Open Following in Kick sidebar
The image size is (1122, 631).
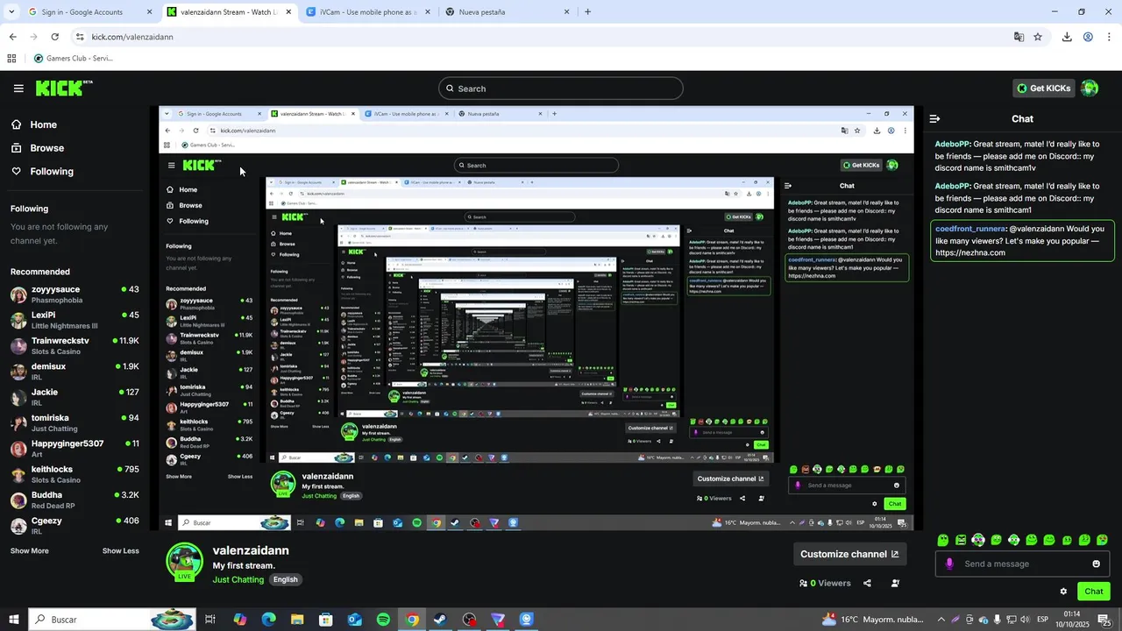pyautogui.click(x=43, y=172)
